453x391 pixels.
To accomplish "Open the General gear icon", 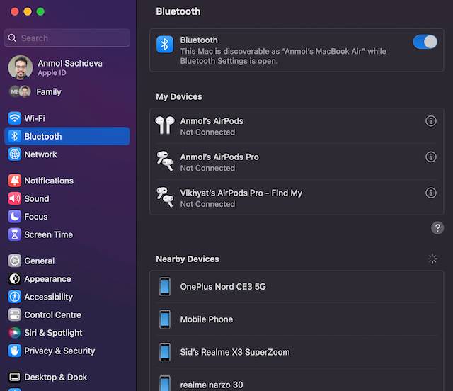I will [14, 261].
